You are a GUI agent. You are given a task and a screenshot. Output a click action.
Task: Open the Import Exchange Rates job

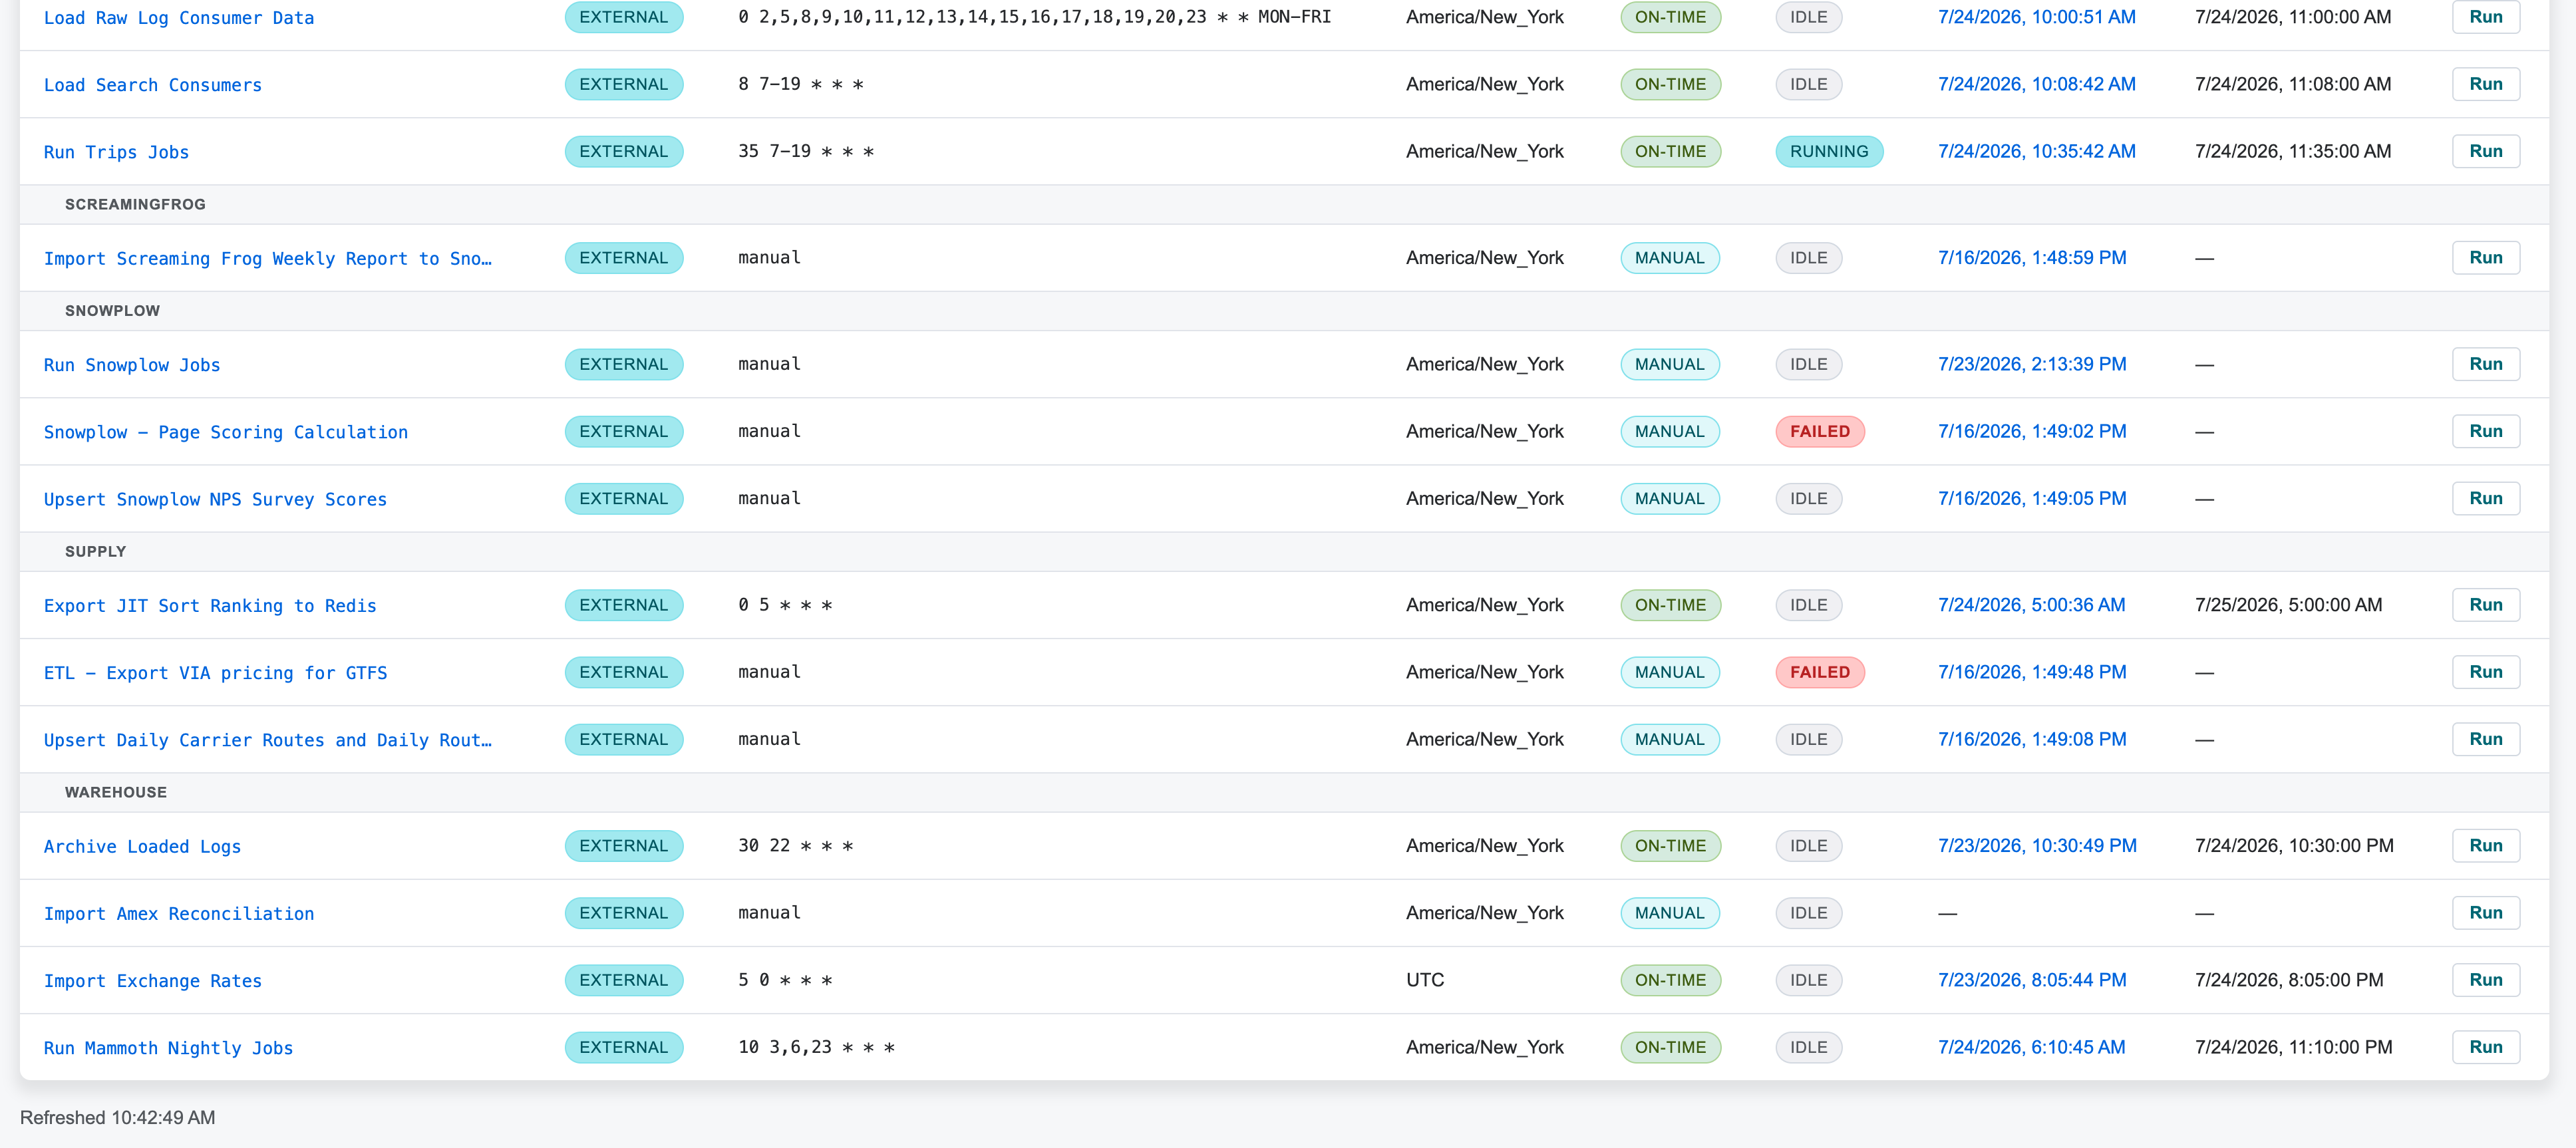(153, 981)
